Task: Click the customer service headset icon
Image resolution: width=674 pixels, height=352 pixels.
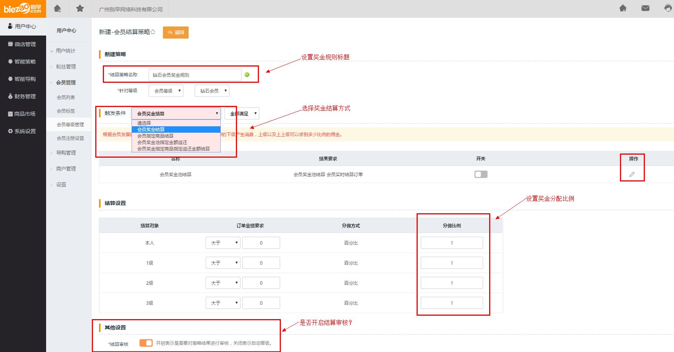Action: click(668, 8)
